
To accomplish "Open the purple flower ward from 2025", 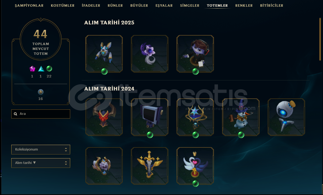I will [149, 54].
